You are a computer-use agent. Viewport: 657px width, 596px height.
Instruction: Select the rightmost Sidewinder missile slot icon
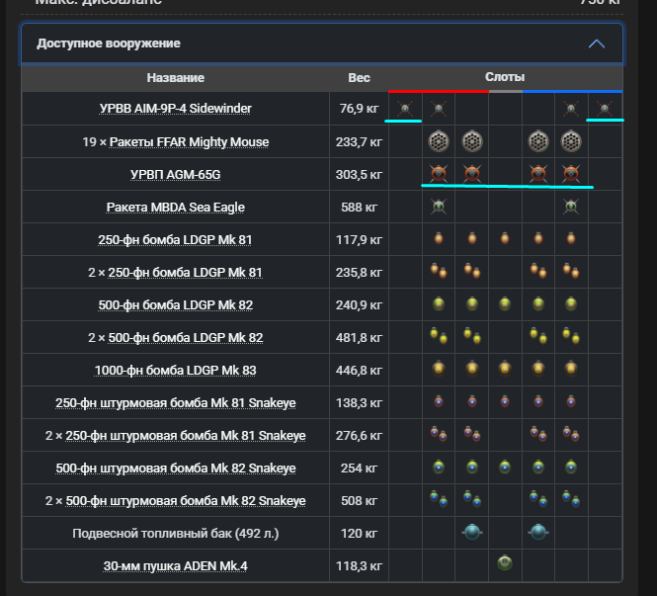point(605,109)
